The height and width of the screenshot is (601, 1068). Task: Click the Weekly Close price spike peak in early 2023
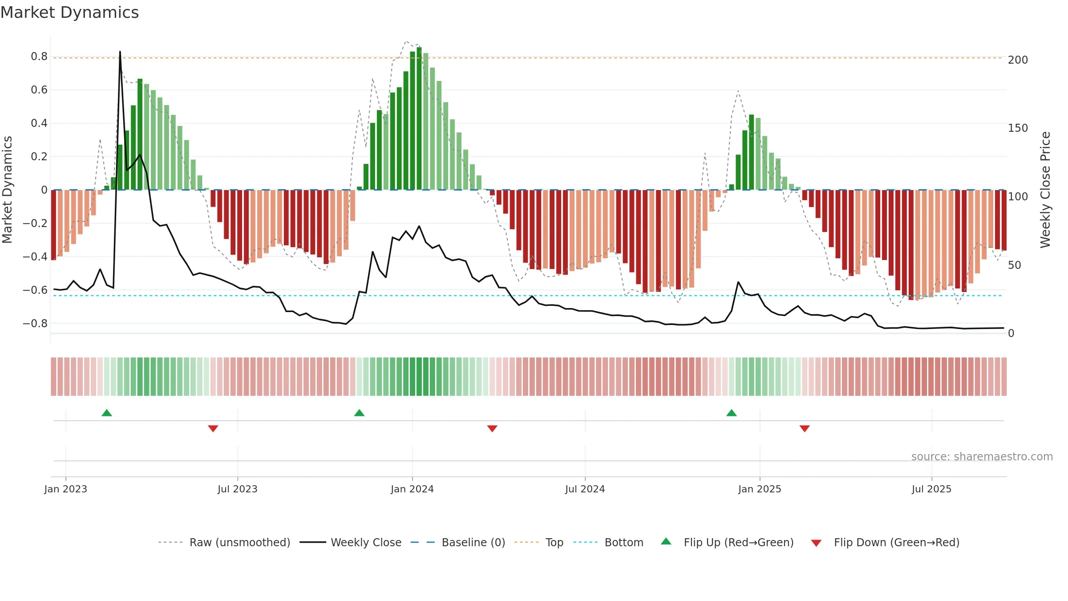(x=120, y=52)
